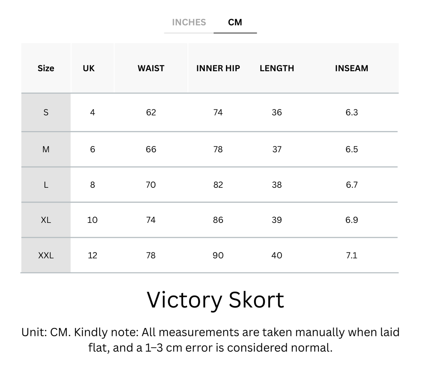Click the UK size 10 cell
Screen dimensions: 421x365
coord(92,220)
